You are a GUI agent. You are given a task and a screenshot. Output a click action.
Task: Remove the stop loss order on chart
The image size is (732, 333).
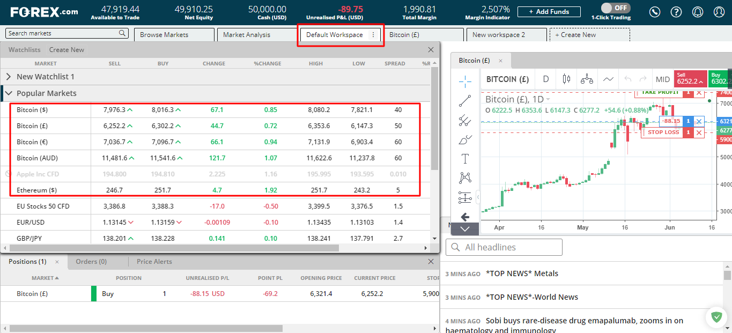pos(699,132)
